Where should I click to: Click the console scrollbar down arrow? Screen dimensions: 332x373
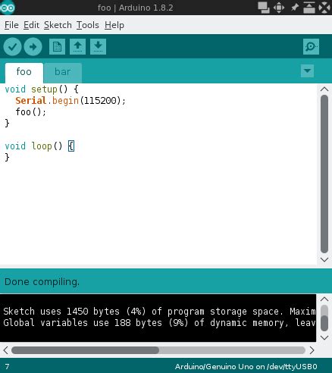[x=324, y=337]
